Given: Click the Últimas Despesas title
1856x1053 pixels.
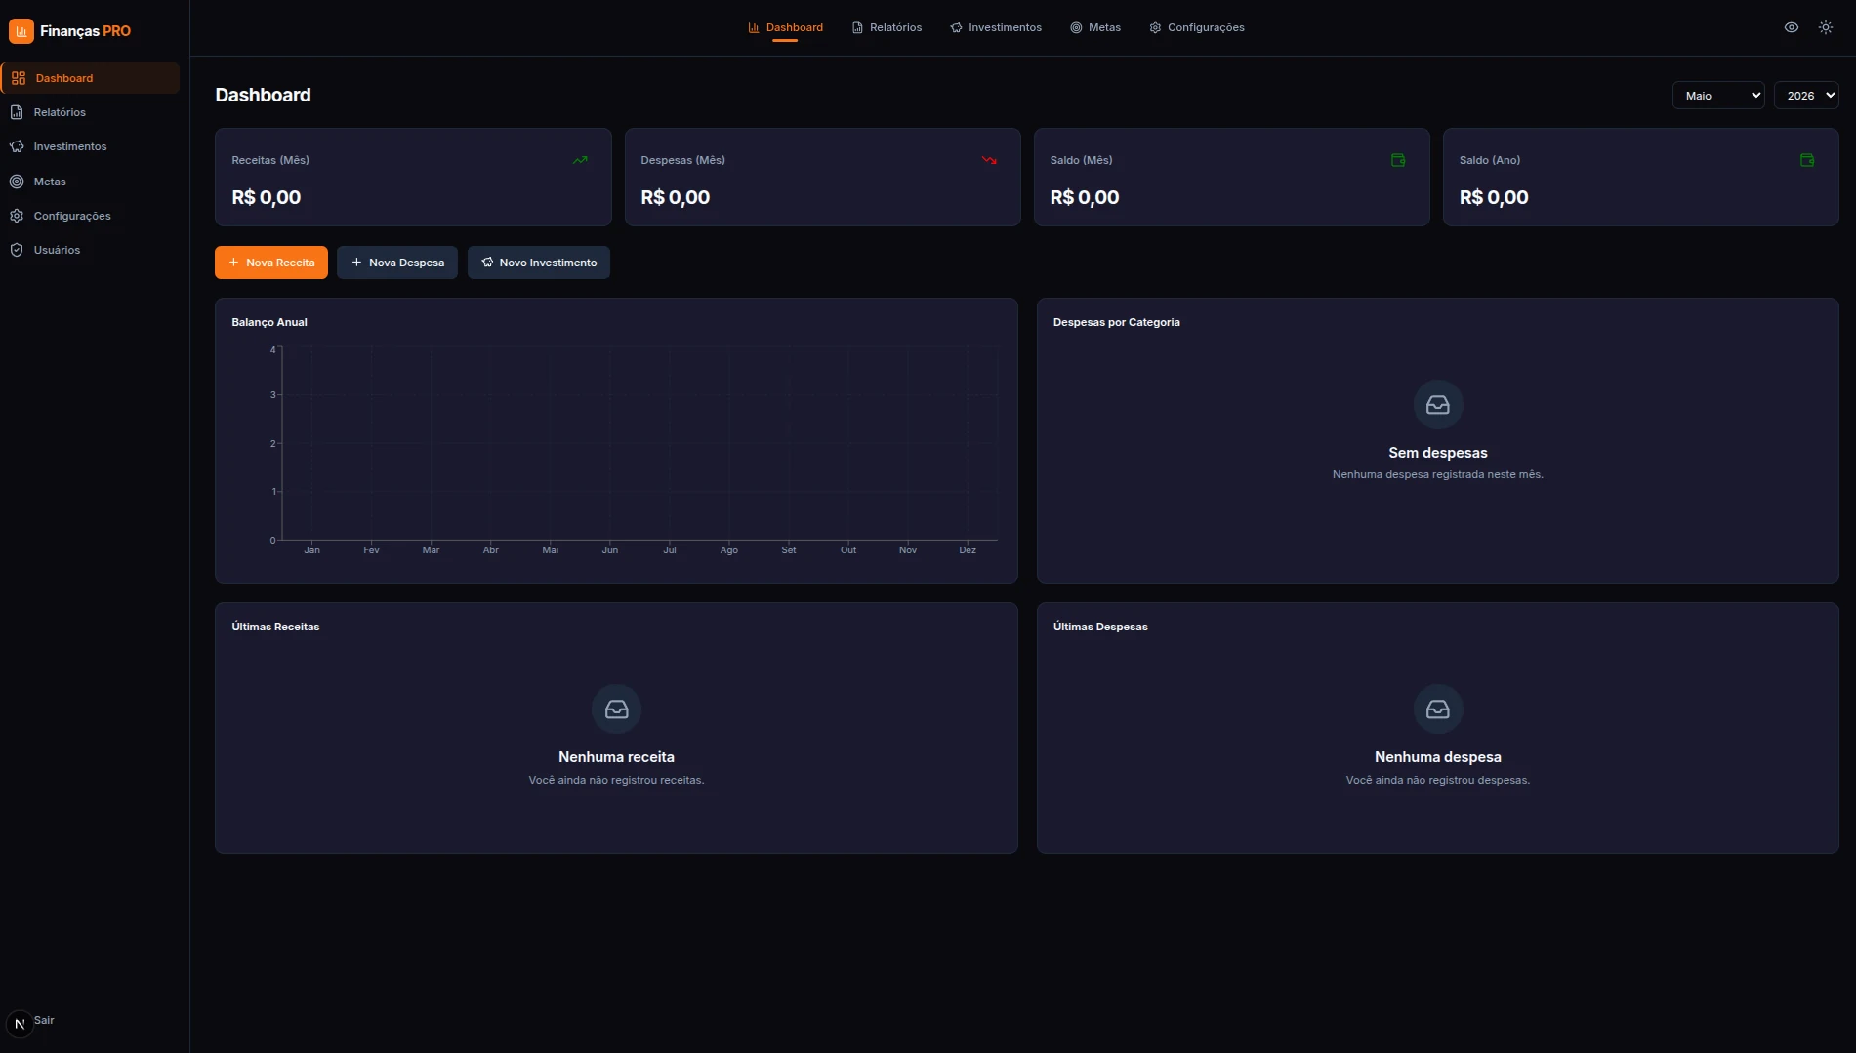Looking at the screenshot, I should 1100,627.
